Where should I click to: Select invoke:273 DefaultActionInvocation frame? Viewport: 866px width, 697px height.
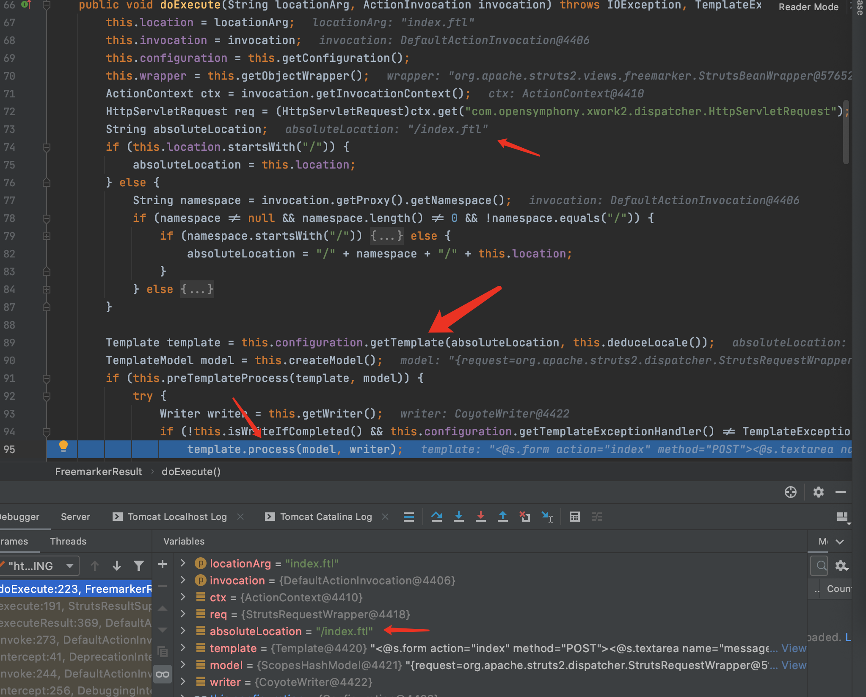(76, 640)
